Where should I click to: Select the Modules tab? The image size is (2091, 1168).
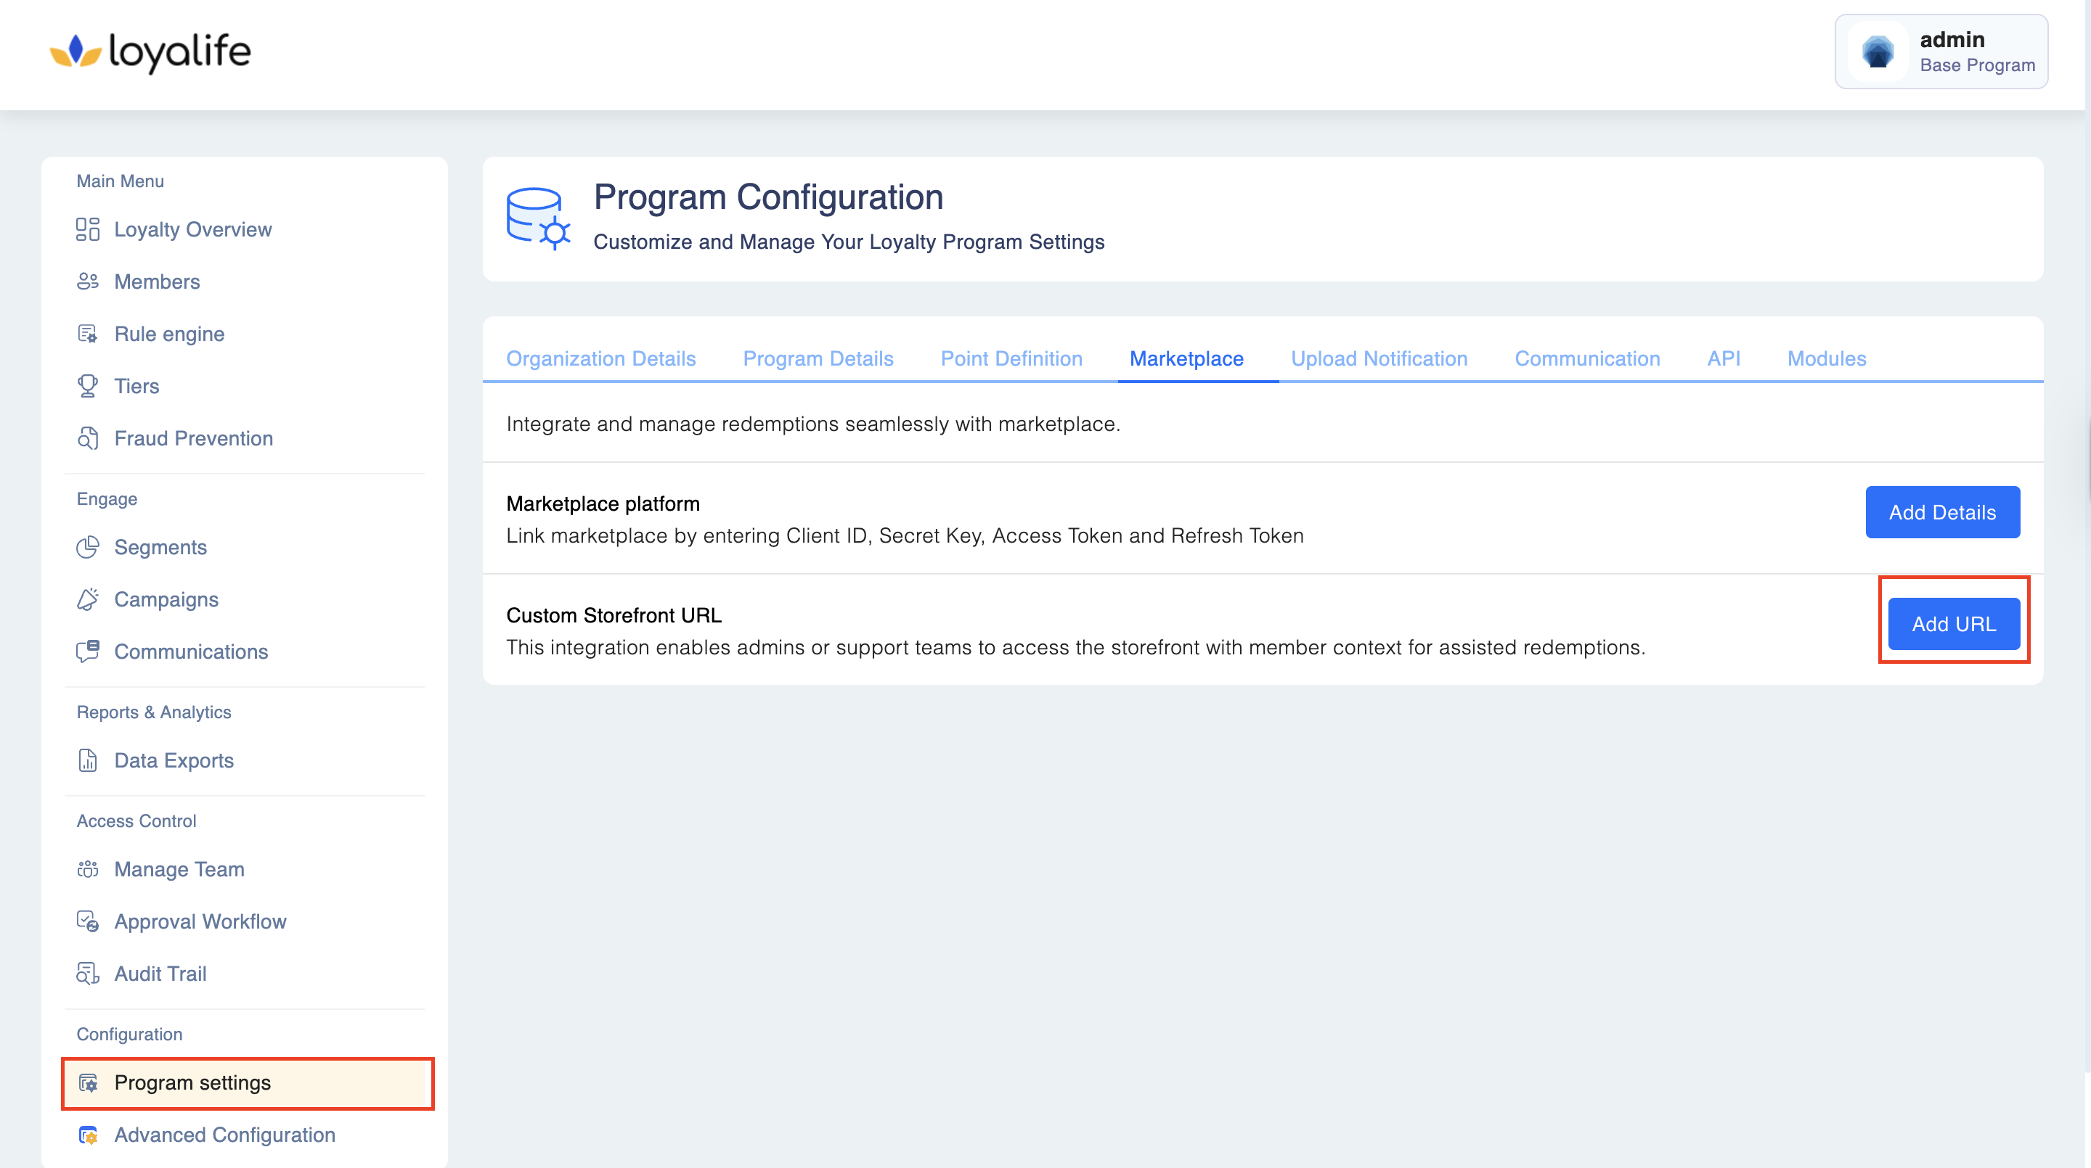point(1825,358)
